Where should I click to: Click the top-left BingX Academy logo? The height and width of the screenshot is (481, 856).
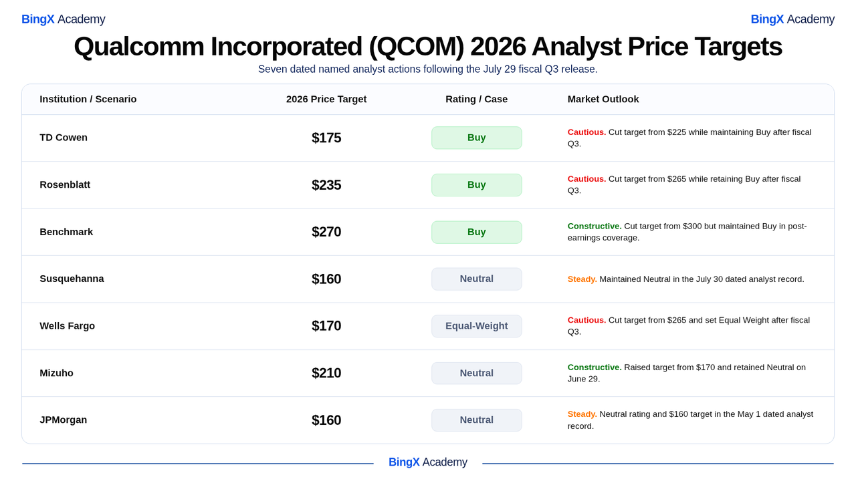pos(63,19)
